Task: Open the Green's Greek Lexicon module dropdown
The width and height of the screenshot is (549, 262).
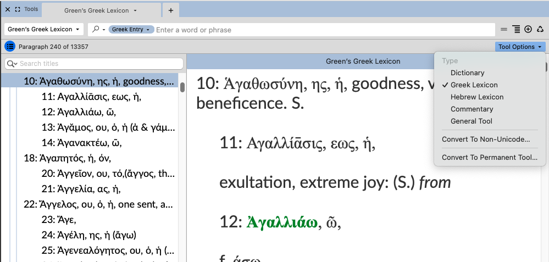Action: point(43,30)
